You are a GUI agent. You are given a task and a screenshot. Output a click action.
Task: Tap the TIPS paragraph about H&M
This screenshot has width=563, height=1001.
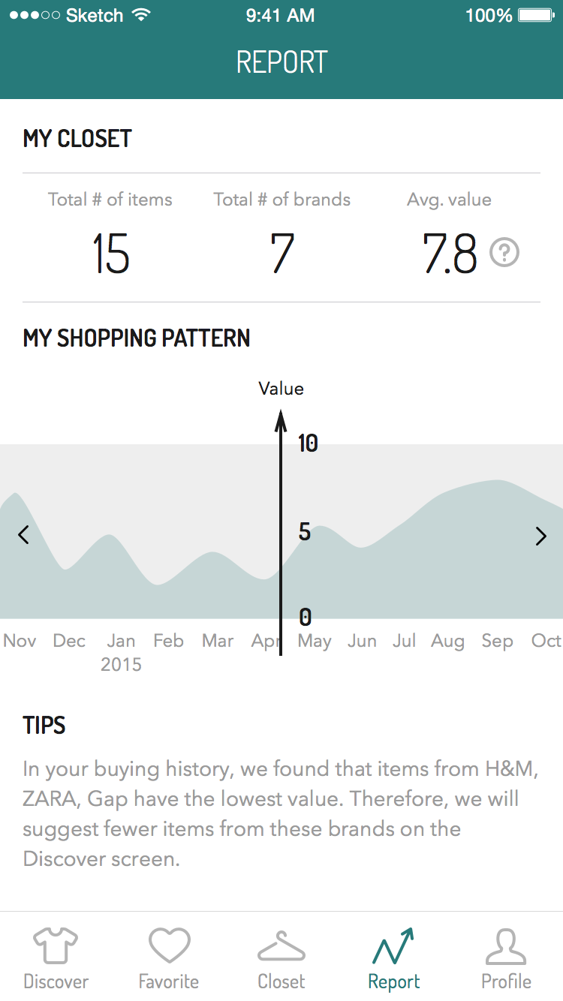point(270,813)
